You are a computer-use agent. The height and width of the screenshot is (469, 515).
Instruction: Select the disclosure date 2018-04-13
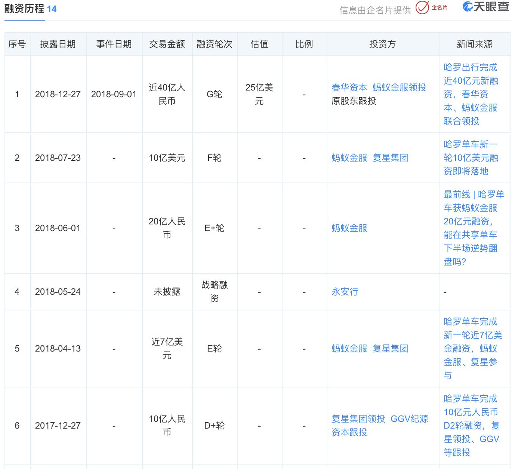58,349
